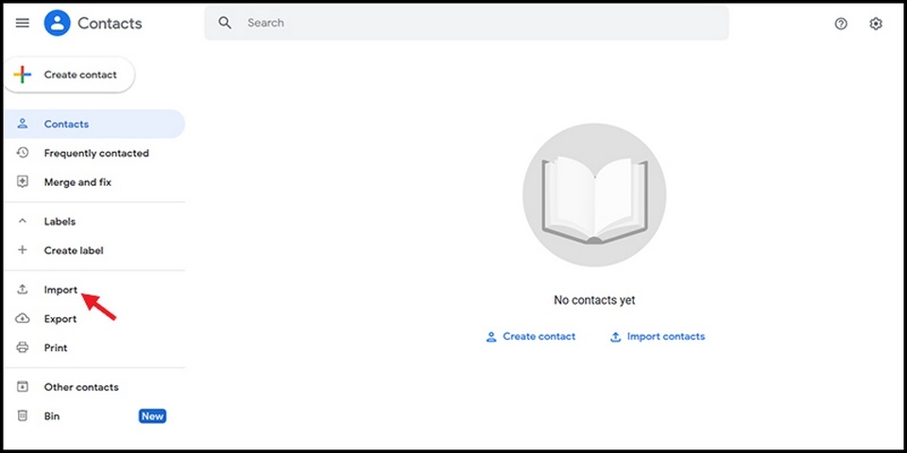This screenshot has width=907, height=453.
Task: Click the New badge next to Bin
Action: 153,416
